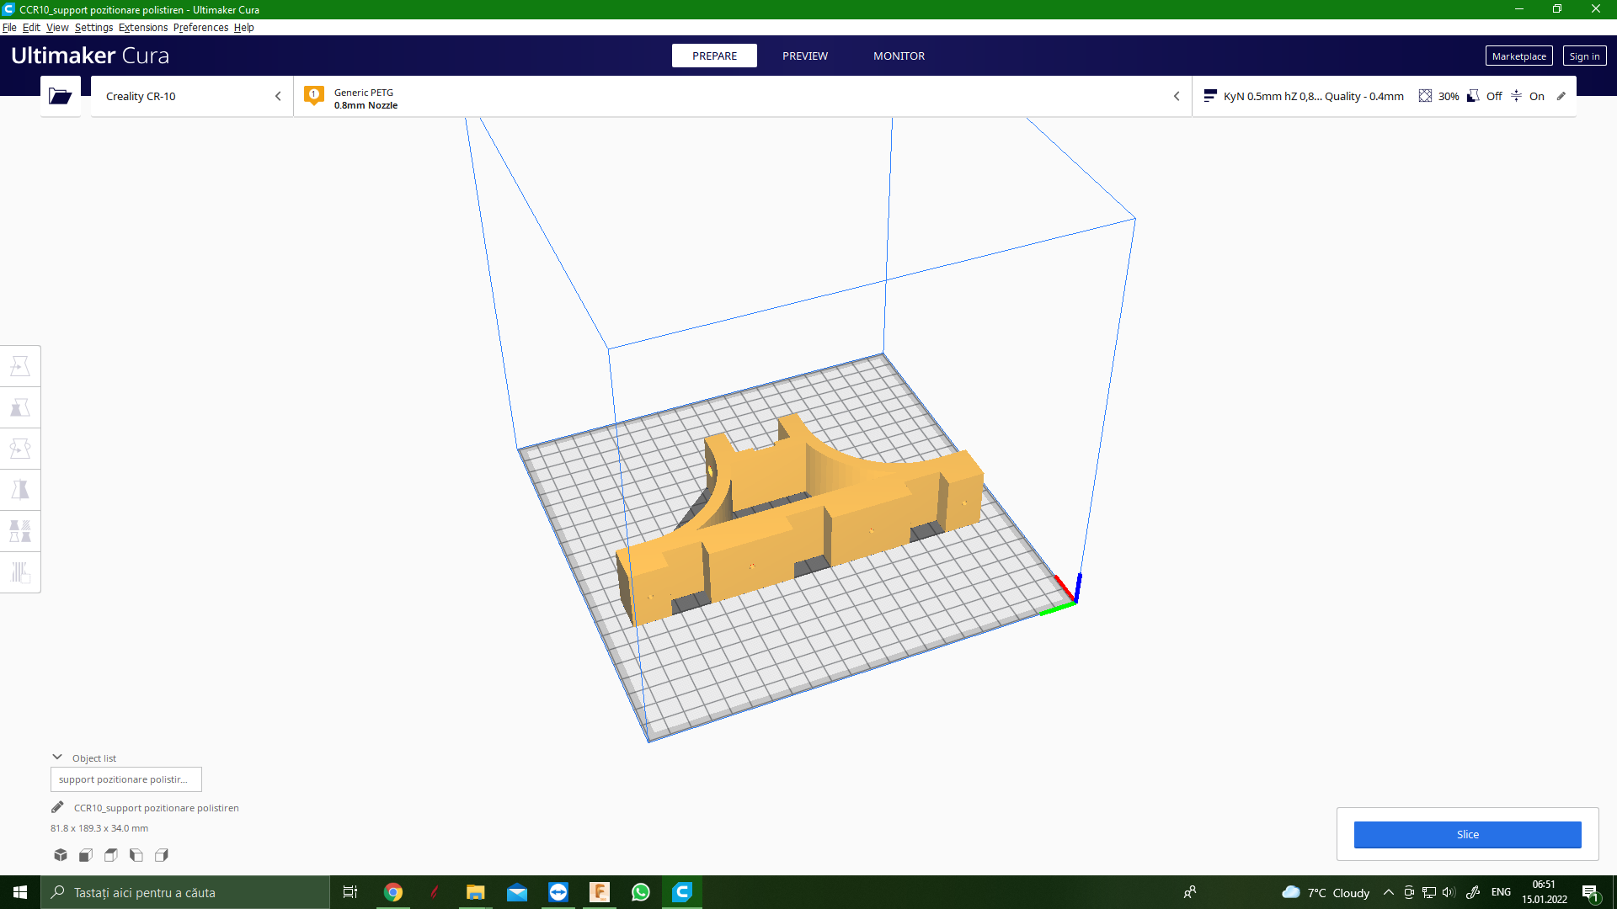Open the Marketplace
The image size is (1617, 909).
(1518, 56)
